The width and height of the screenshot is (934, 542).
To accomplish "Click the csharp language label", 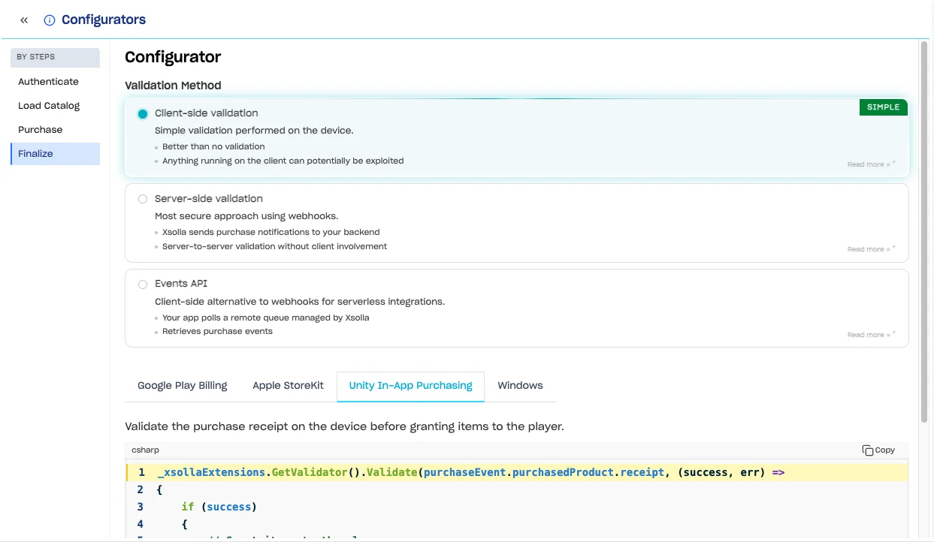I will click(x=145, y=450).
